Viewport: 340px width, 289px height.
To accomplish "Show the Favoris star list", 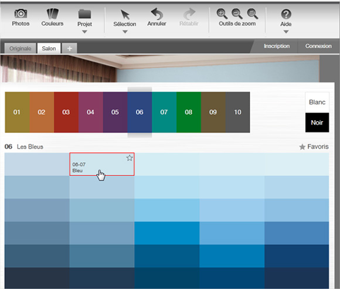I will [314, 147].
